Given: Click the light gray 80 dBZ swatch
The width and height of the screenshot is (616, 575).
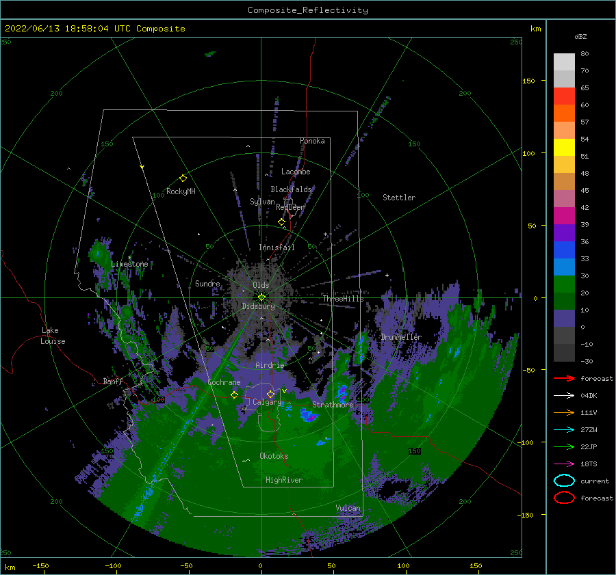Looking at the screenshot, I should (564, 62).
